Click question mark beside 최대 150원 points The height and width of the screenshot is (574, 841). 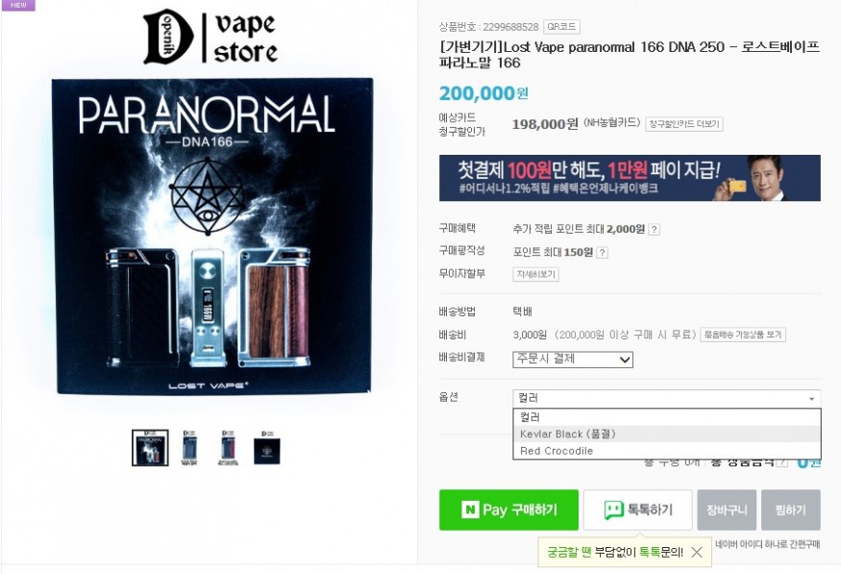(602, 253)
